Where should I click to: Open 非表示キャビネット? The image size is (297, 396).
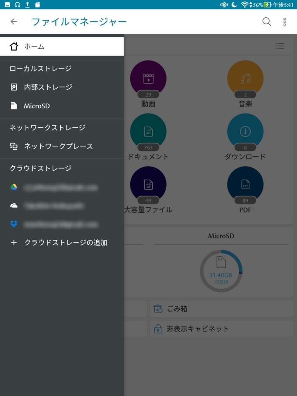pos(221,329)
